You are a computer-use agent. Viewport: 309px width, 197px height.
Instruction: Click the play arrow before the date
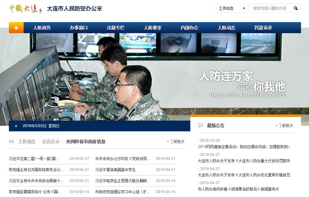coord(16,126)
